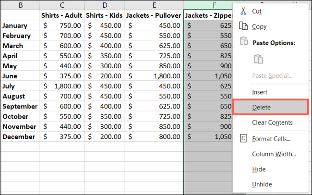The height and width of the screenshot is (195, 312).
Task: Click the Format Cells icon
Action: click(x=243, y=139)
